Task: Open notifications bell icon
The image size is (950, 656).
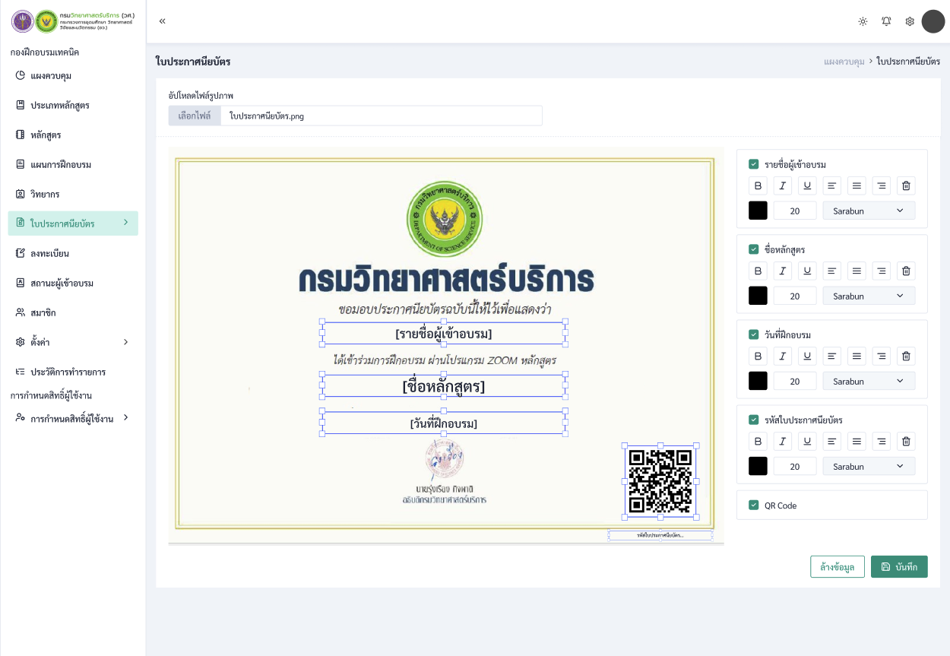Action: 886,21
